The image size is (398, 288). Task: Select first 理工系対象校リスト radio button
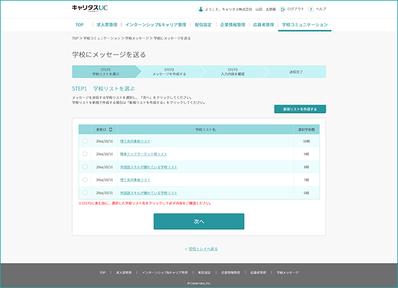click(x=85, y=141)
